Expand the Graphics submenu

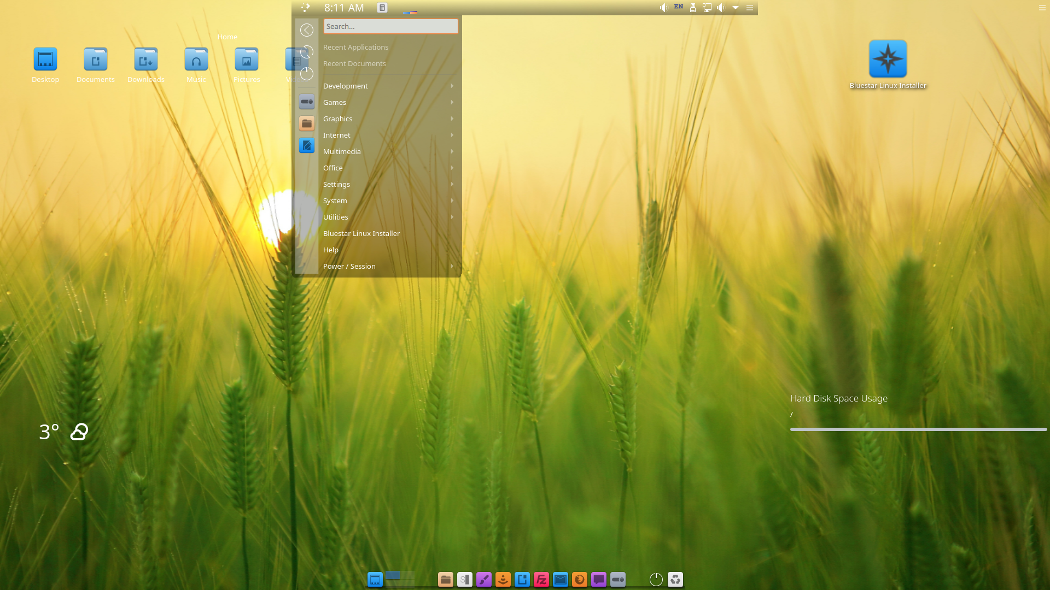click(x=389, y=119)
